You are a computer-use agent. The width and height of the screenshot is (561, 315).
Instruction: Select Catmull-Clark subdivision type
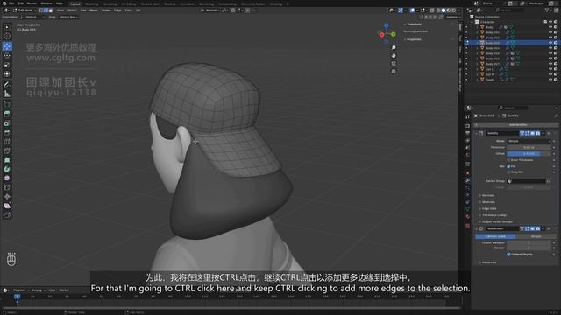coord(495,236)
